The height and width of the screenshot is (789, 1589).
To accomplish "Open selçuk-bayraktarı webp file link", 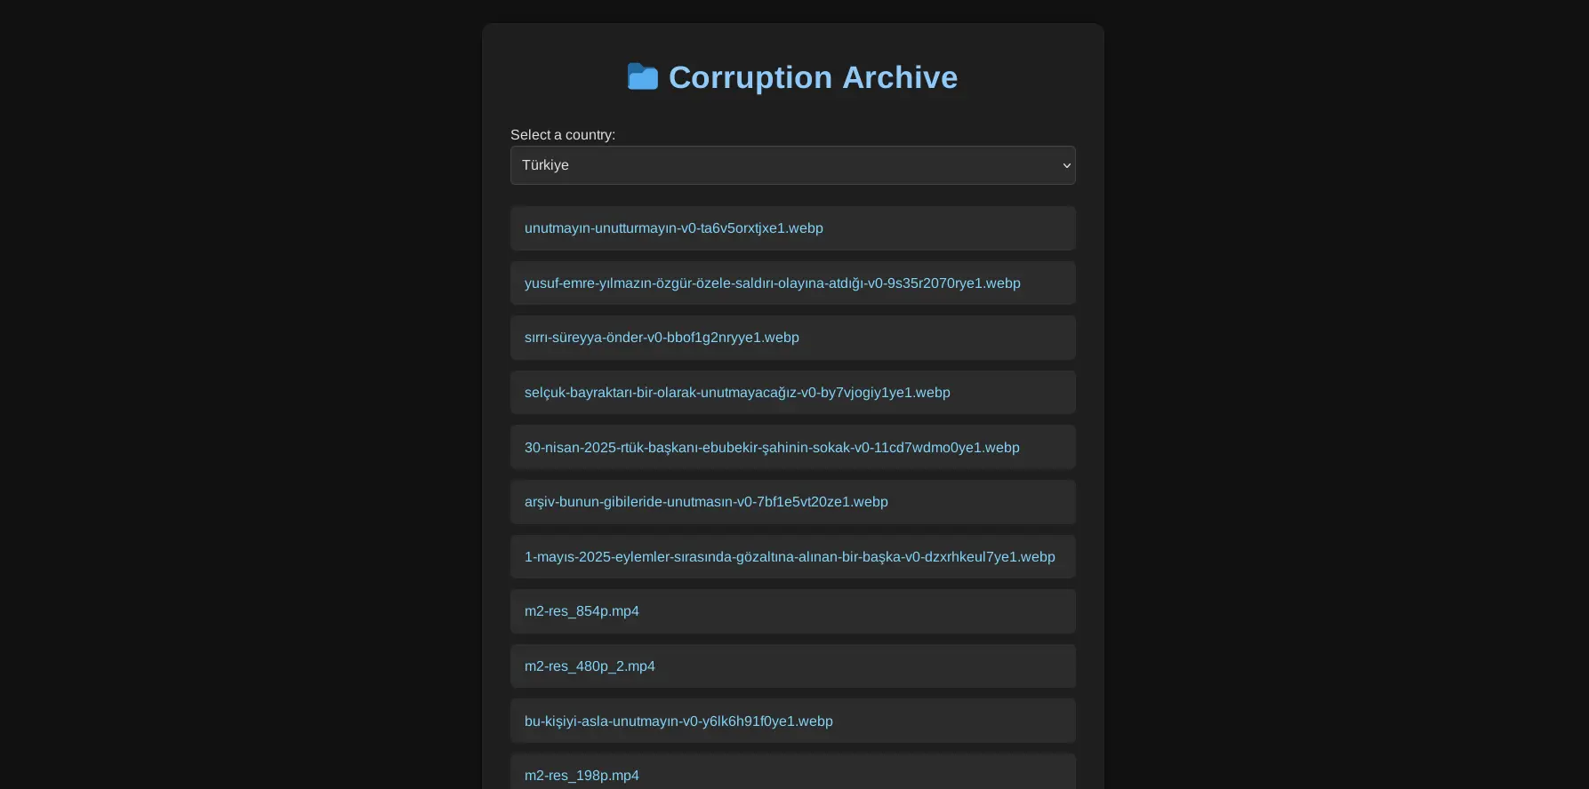I will 737,393.
